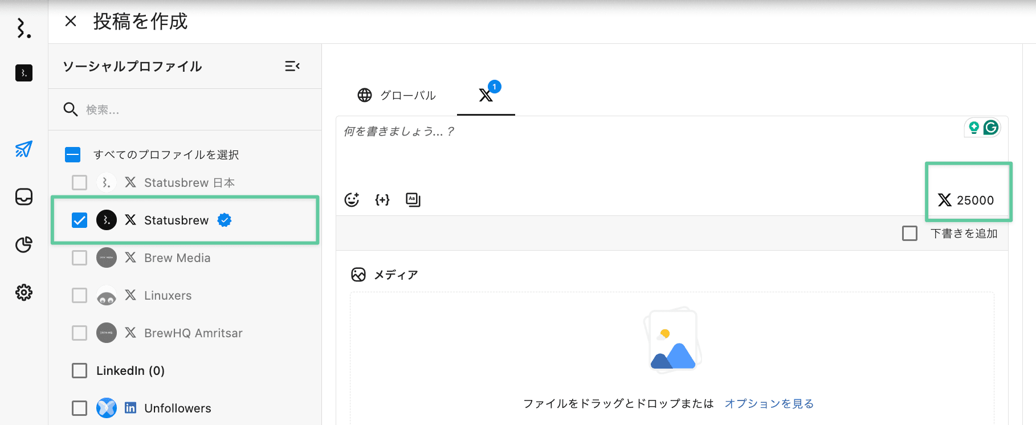The image size is (1036, 425).
Task: Open the emoji picker in composer
Action: click(352, 200)
